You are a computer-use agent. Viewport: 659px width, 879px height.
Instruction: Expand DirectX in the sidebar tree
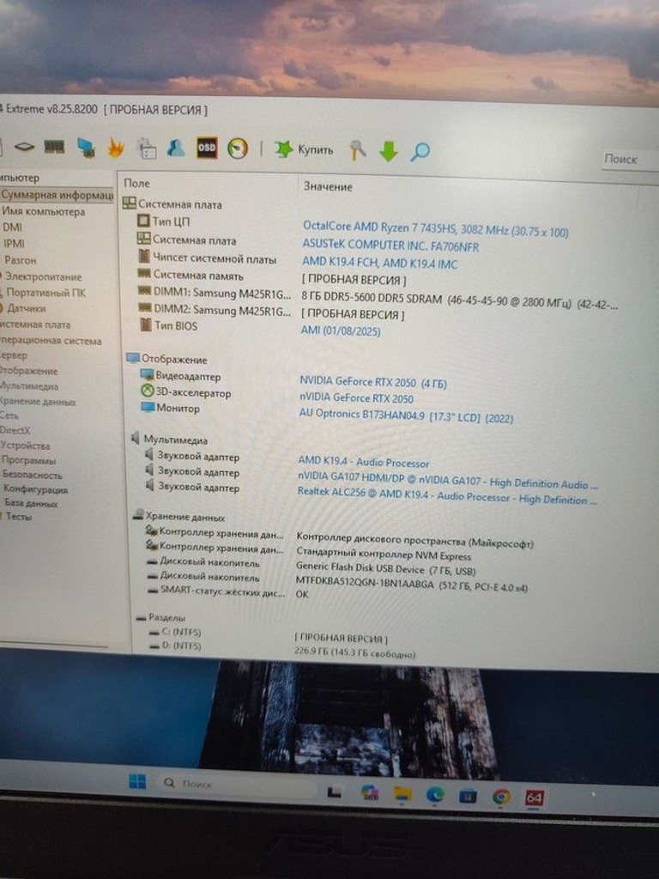[x=15, y=431]
